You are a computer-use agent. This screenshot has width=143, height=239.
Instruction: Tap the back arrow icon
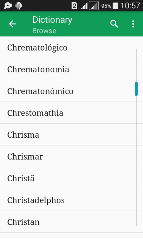coord(13,24)
